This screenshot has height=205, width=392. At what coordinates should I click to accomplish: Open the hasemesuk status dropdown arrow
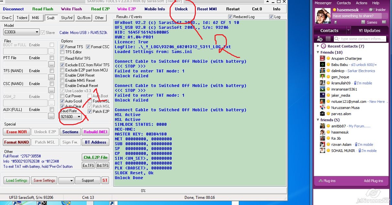[x=362, y=10]
